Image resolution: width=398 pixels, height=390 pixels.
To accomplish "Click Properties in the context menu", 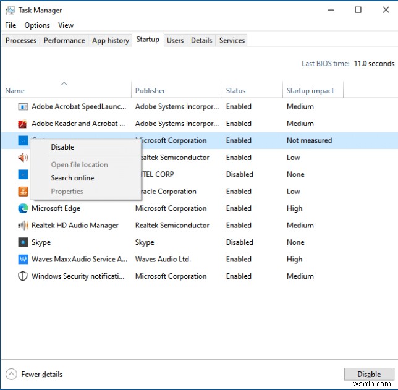I will 85,192.
